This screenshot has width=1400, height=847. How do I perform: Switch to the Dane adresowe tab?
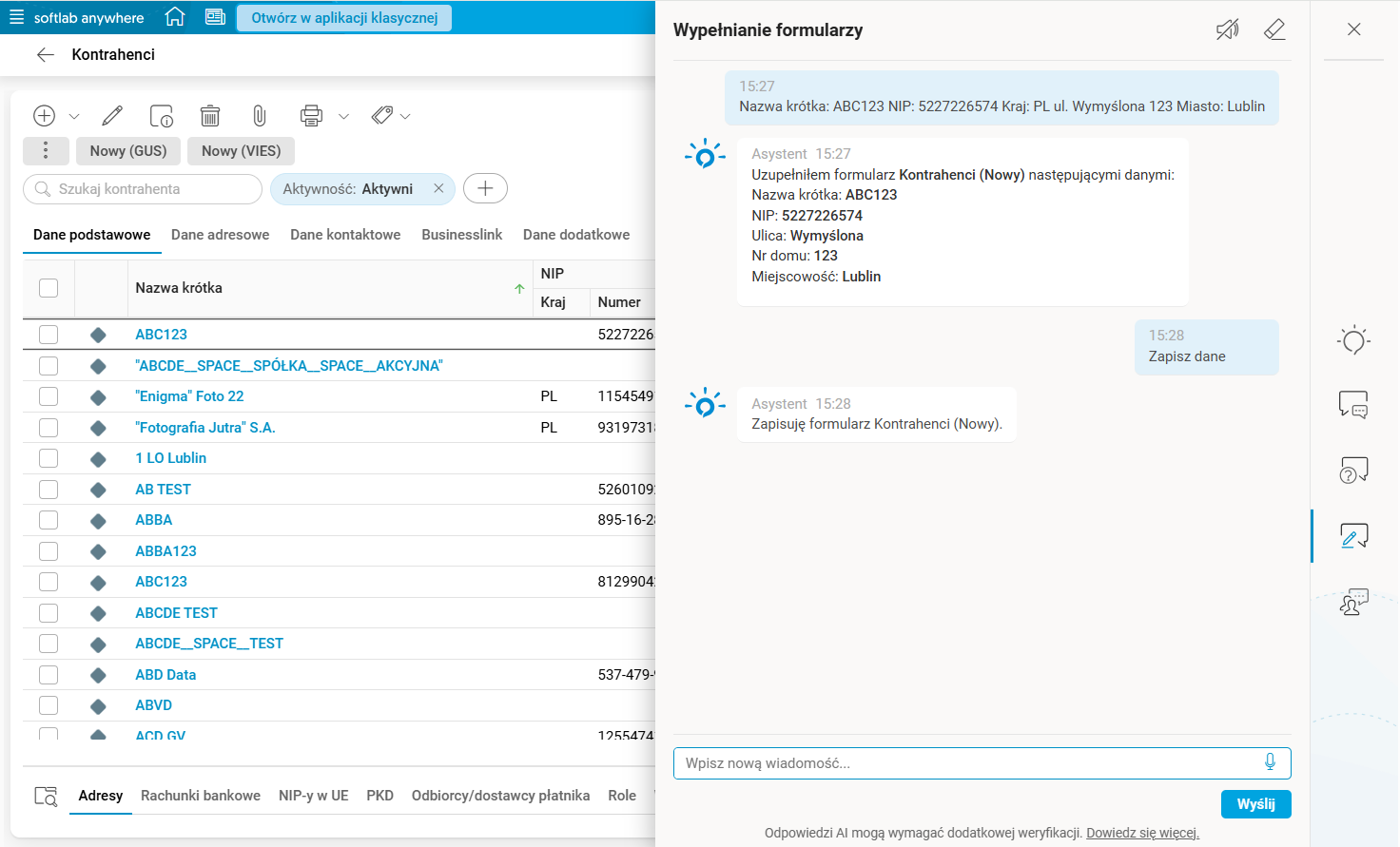click(220, 235)
